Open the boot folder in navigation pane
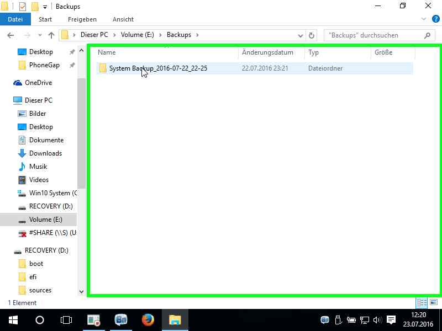The height and width of the screenshot is (331, 442). click(x=36, y=264)
